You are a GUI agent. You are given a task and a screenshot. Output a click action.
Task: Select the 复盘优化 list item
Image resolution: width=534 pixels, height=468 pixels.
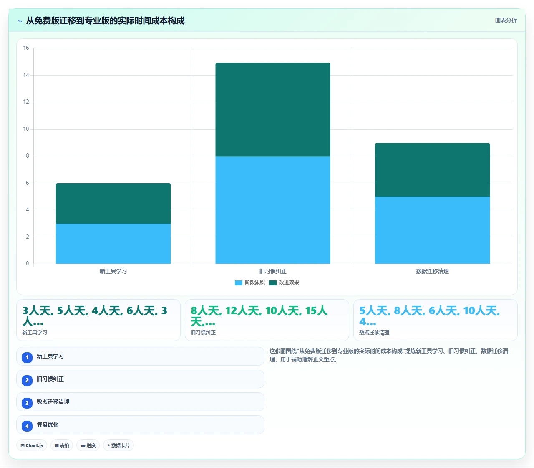[140, 425]
